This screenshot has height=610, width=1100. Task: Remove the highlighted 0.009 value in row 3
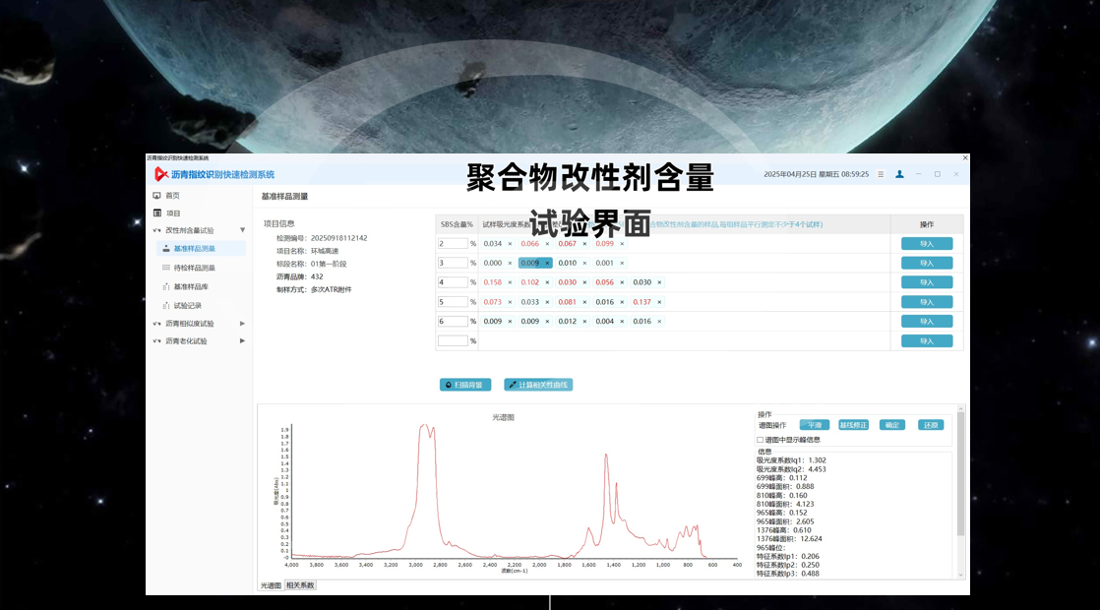[547, 263]
